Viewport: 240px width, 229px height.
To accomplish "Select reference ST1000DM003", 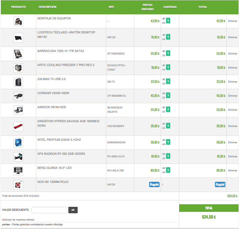I will (116, 54).
